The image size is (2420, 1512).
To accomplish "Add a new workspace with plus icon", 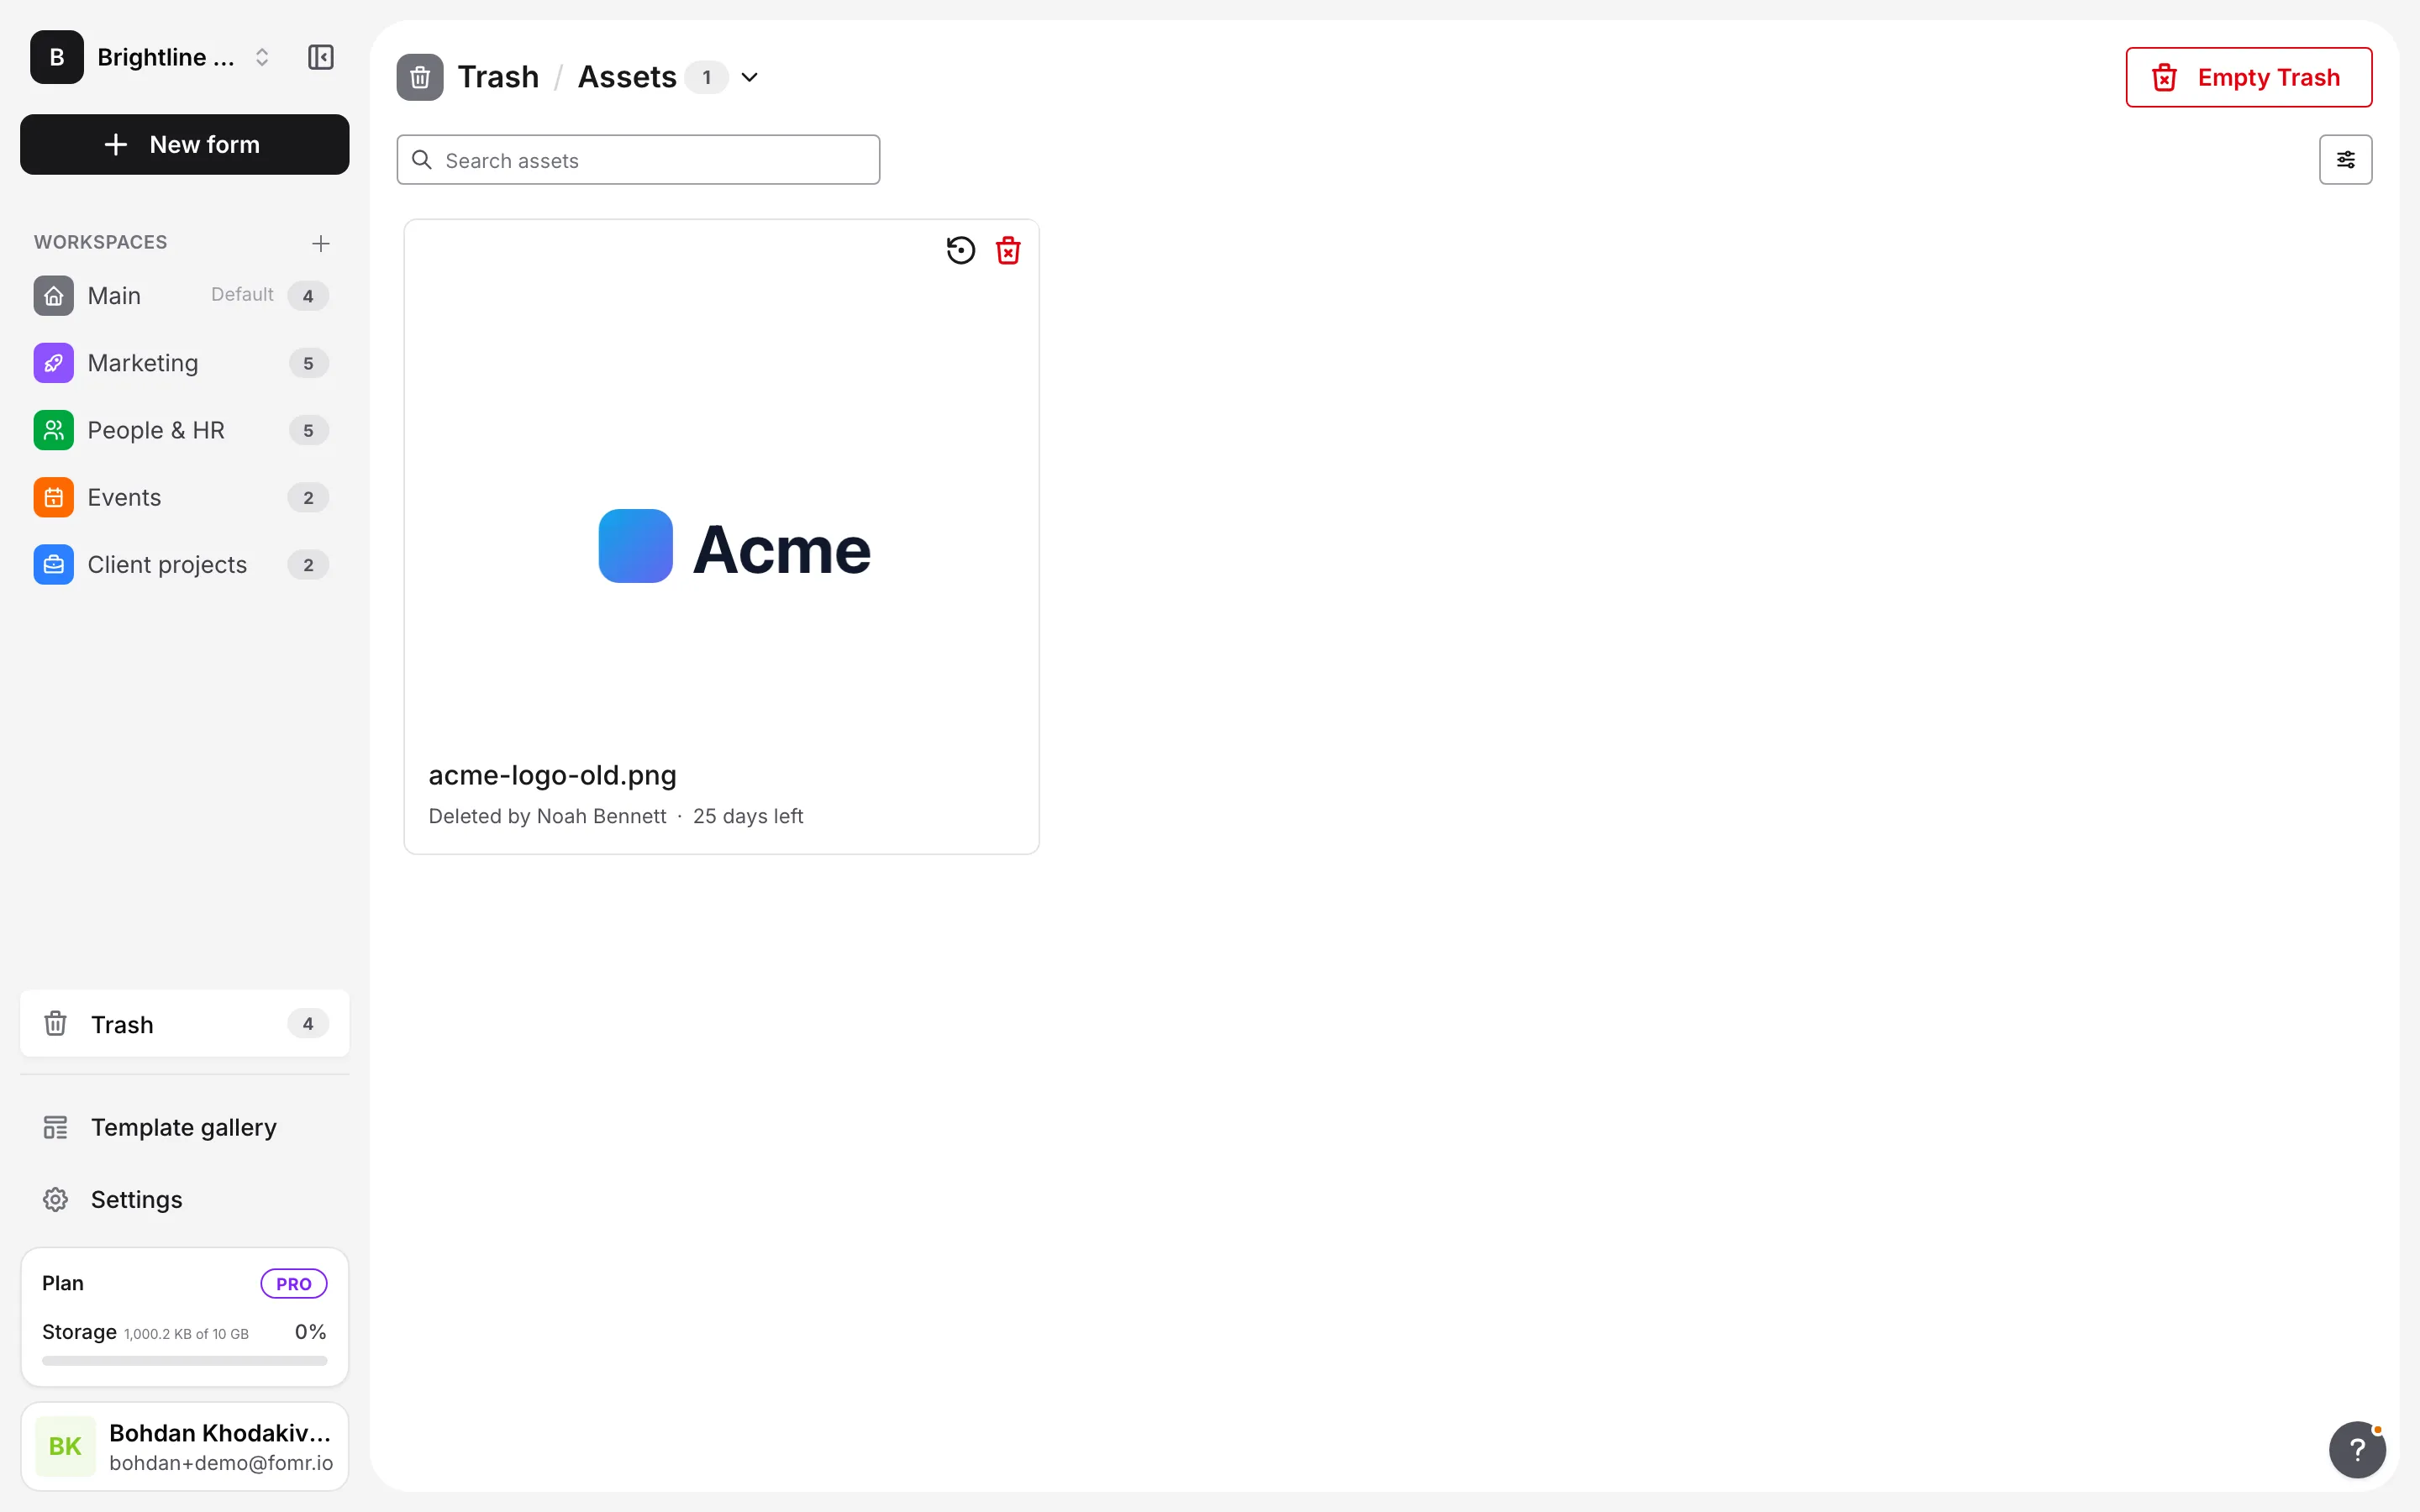I will 321,243.
